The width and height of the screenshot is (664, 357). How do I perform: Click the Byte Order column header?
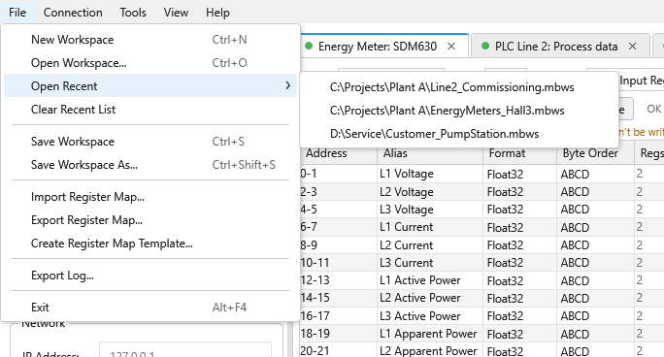pos(596,153)
